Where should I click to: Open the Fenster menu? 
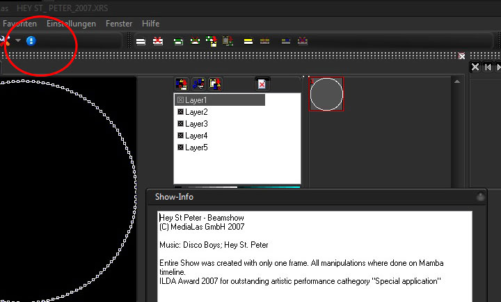tap(119, 24)
